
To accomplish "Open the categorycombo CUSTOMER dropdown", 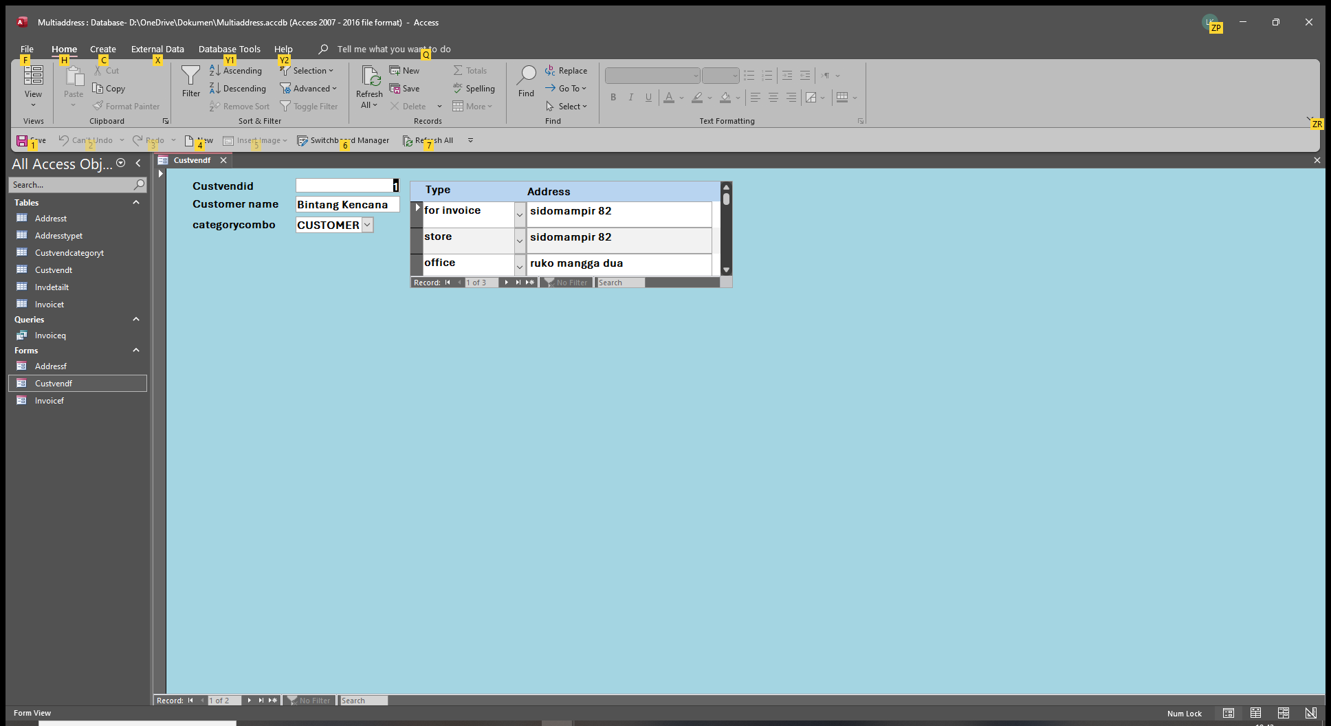I will coord(368,225).
